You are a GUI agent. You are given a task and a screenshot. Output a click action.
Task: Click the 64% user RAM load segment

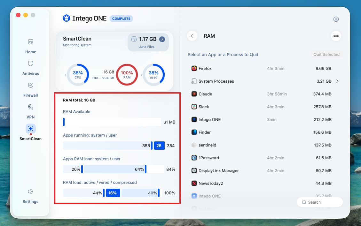(115, 169)
